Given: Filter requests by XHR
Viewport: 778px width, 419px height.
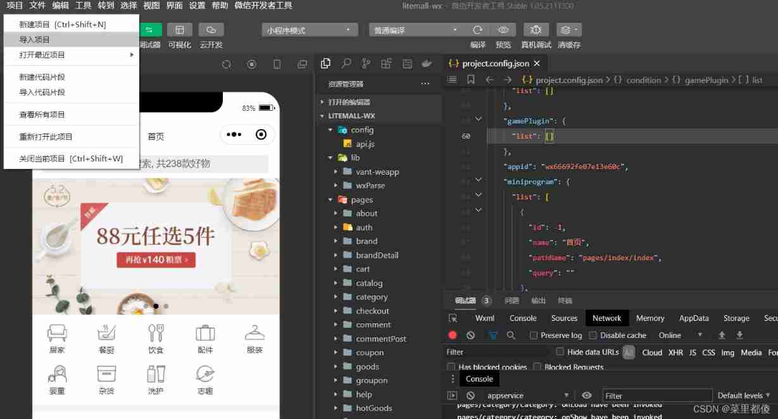Looking at the screenshot, I should [x=675, y=353].
